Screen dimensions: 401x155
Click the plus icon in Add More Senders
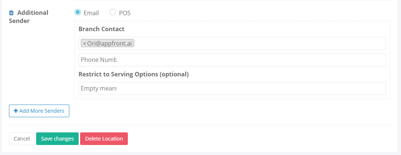[16, 111]
